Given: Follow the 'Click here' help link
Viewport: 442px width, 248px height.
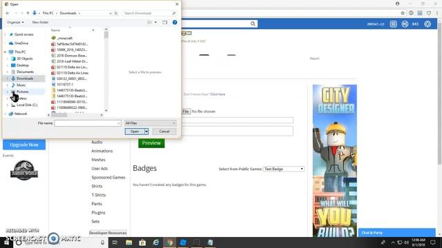Looking at the screenshot, I should pos(218,94).
